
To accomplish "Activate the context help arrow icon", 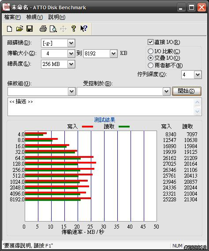I will pos(84,29).
